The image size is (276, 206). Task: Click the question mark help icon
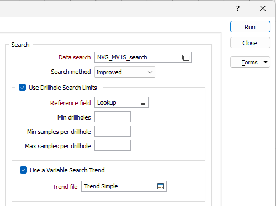click(x=238, y=8)
